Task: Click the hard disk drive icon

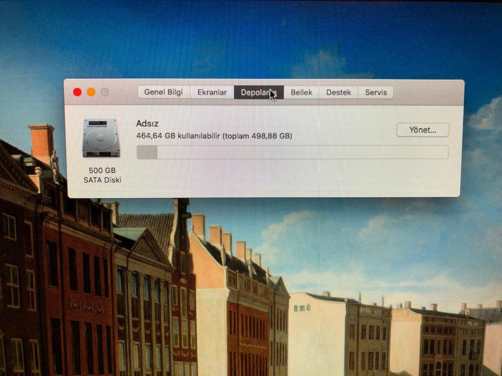Action: pyautogui.click(x=101, y=138)
